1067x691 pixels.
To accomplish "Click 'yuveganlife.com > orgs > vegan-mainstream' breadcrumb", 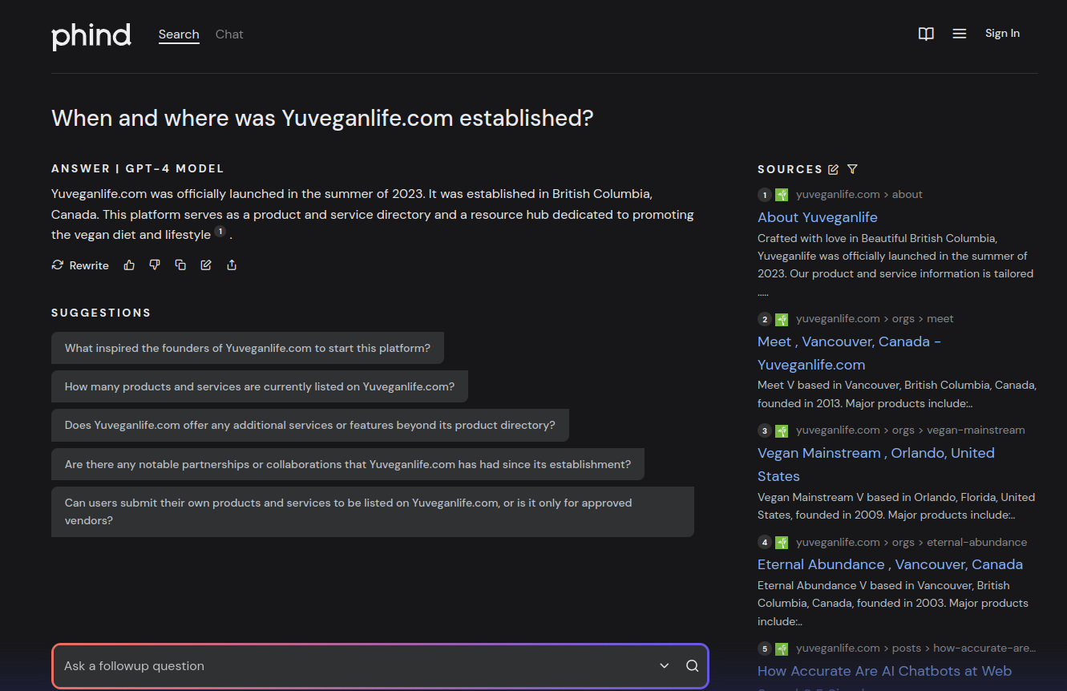I will 911,430.
